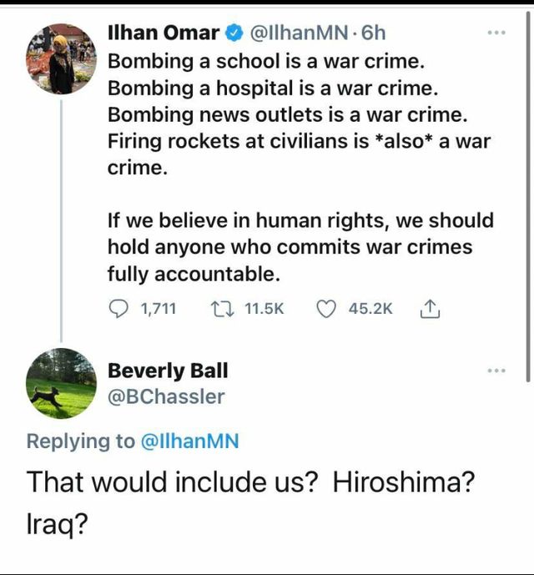534x575 pixels.
Task: Open Beverly Ball's profile picture
Action: tap(60, 383)
